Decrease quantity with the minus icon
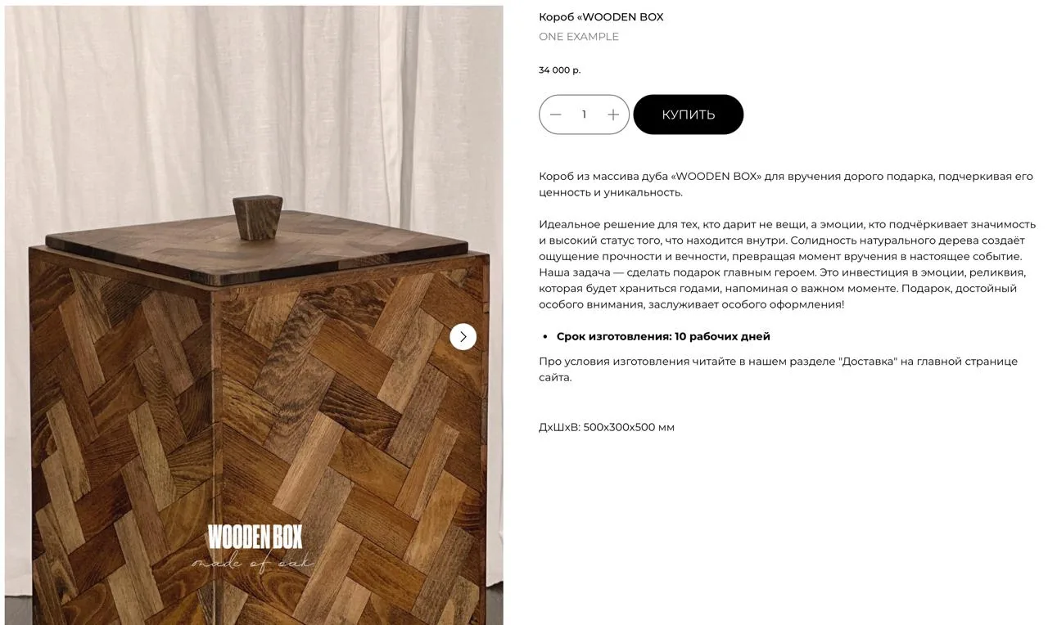The height and width of the screenshot is (625, 1048). [556, 115]
